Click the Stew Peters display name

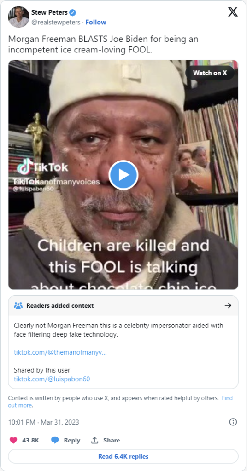(49, 12)
